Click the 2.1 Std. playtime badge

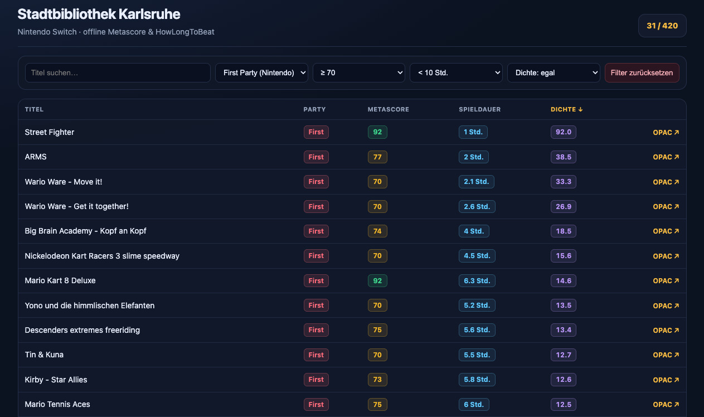pyautogui.click(x=477, y=182)
